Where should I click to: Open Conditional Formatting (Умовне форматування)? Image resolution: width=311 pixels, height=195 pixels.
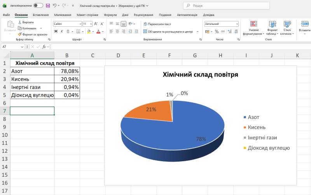coord(253,28)
